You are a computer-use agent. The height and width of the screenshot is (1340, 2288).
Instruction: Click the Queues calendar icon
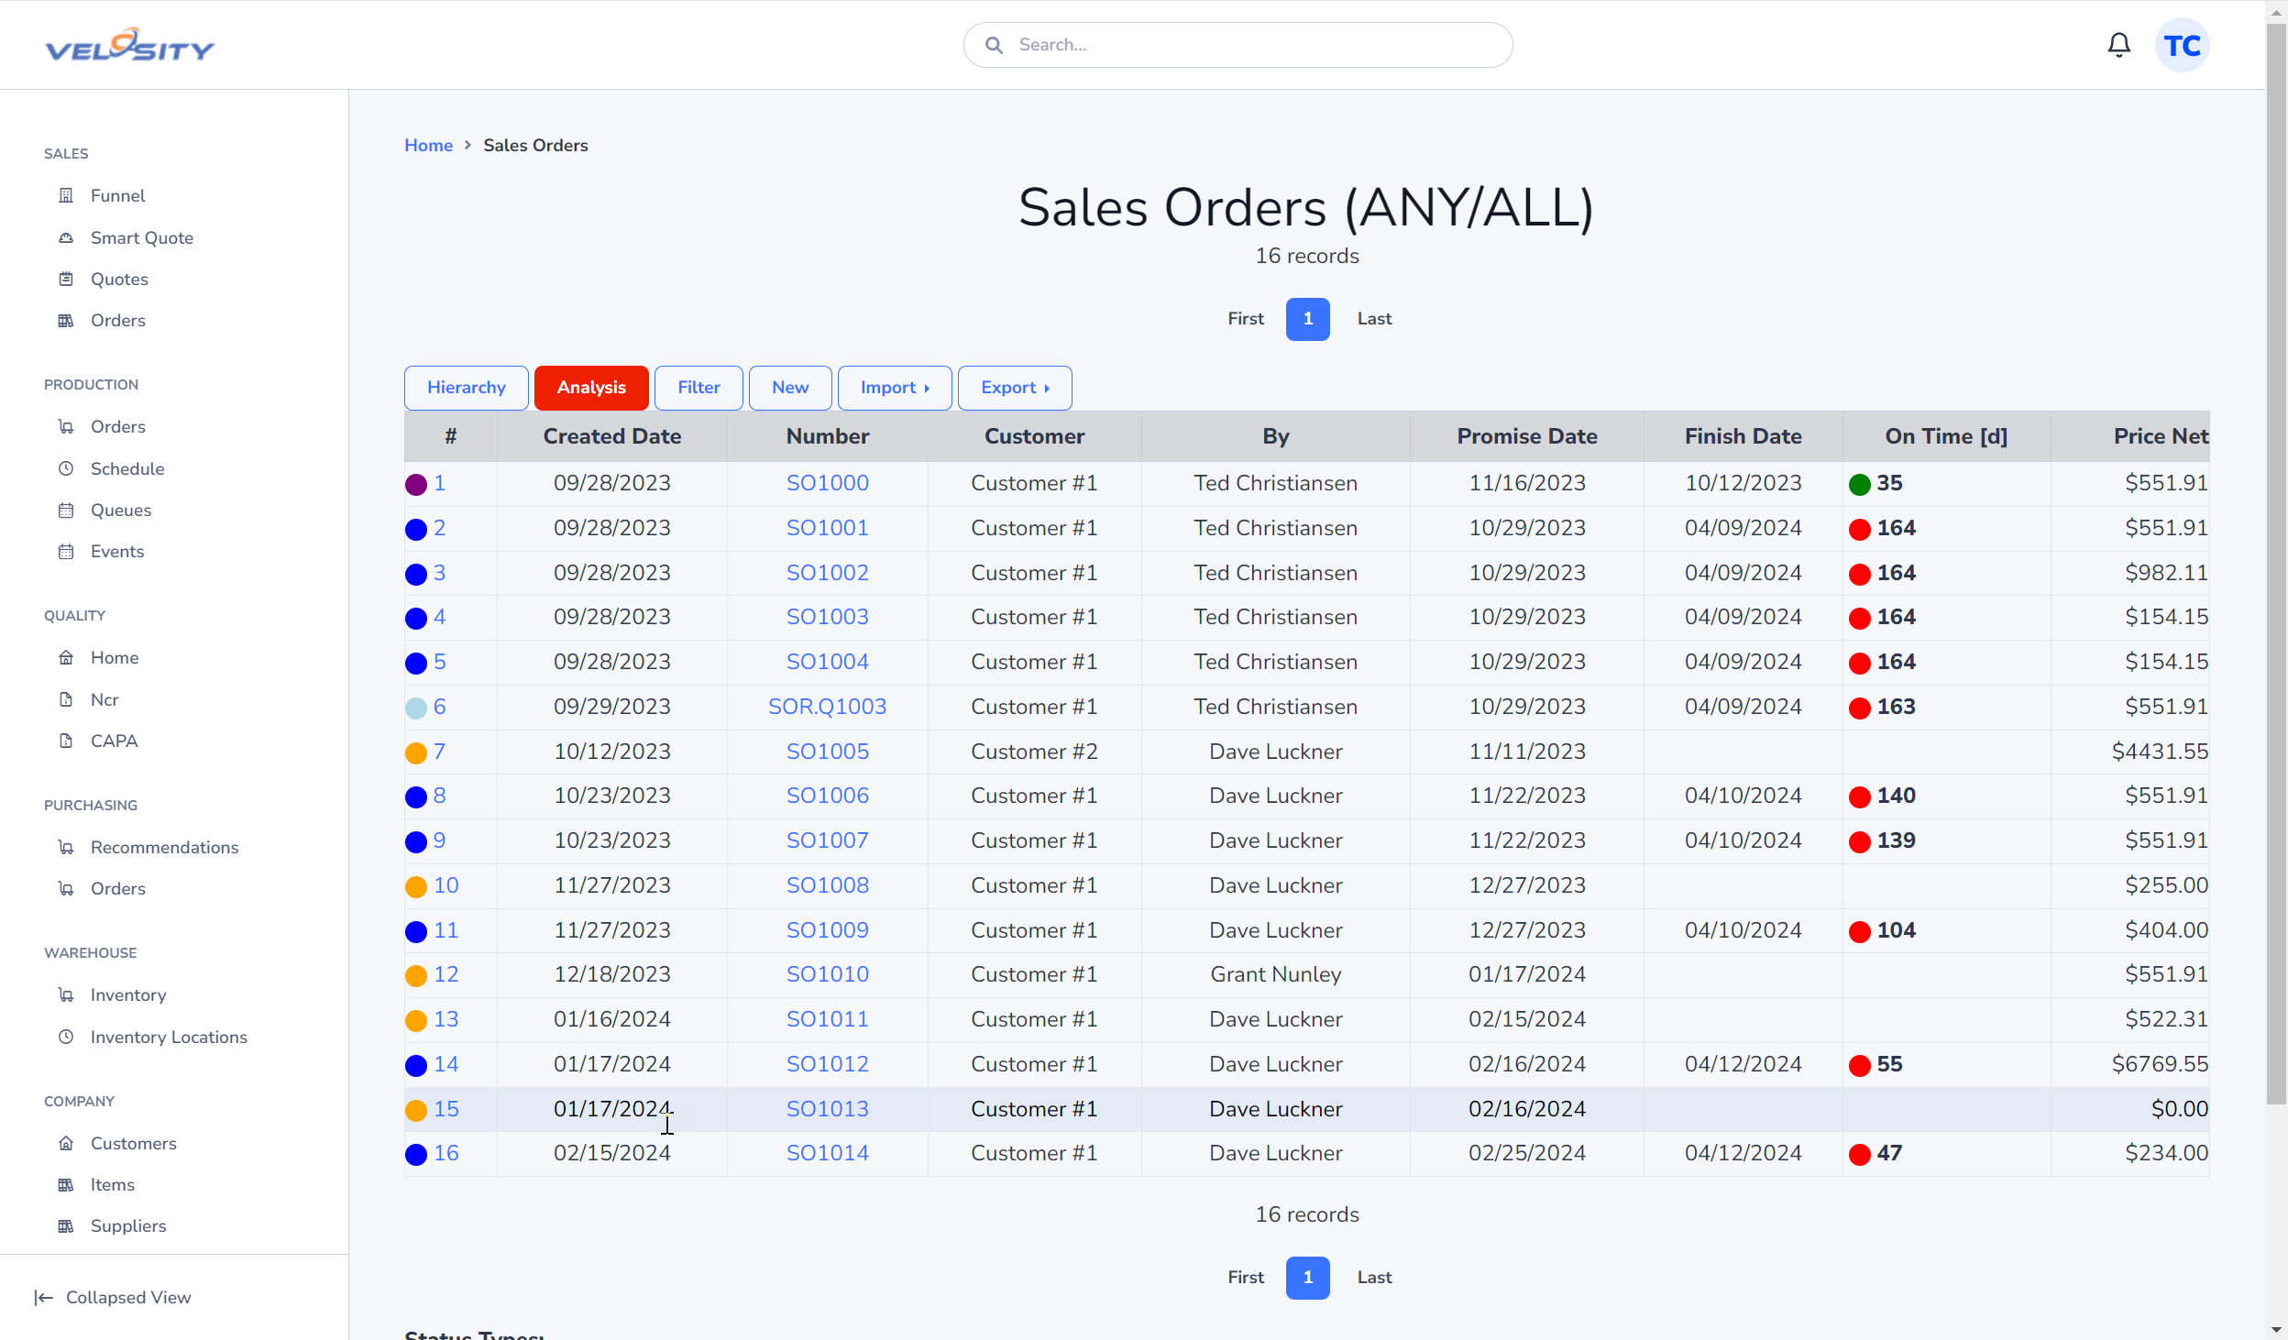tap(66, 510)
